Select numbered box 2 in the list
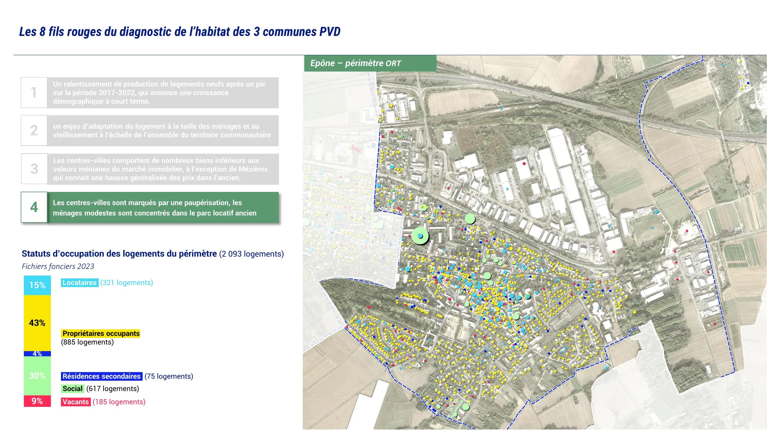 click(x=34, y=131)
